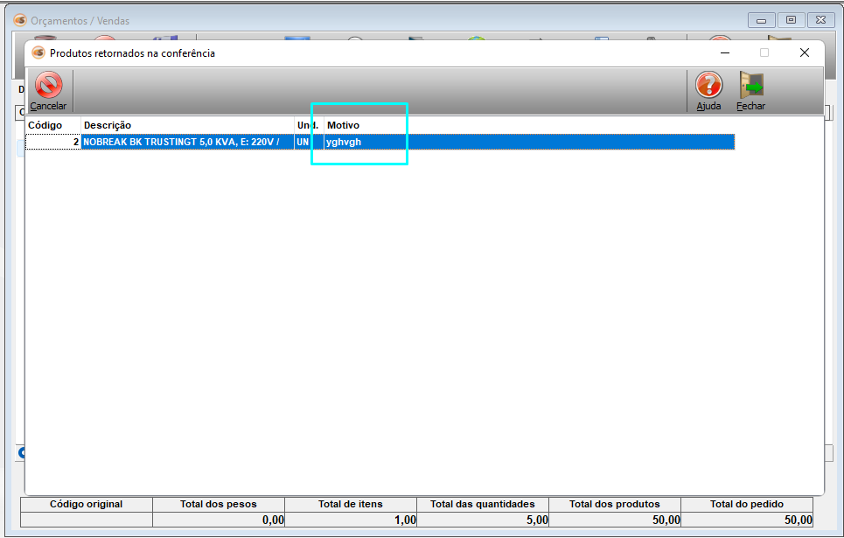Click the Fechar door icon

[750, 86]
